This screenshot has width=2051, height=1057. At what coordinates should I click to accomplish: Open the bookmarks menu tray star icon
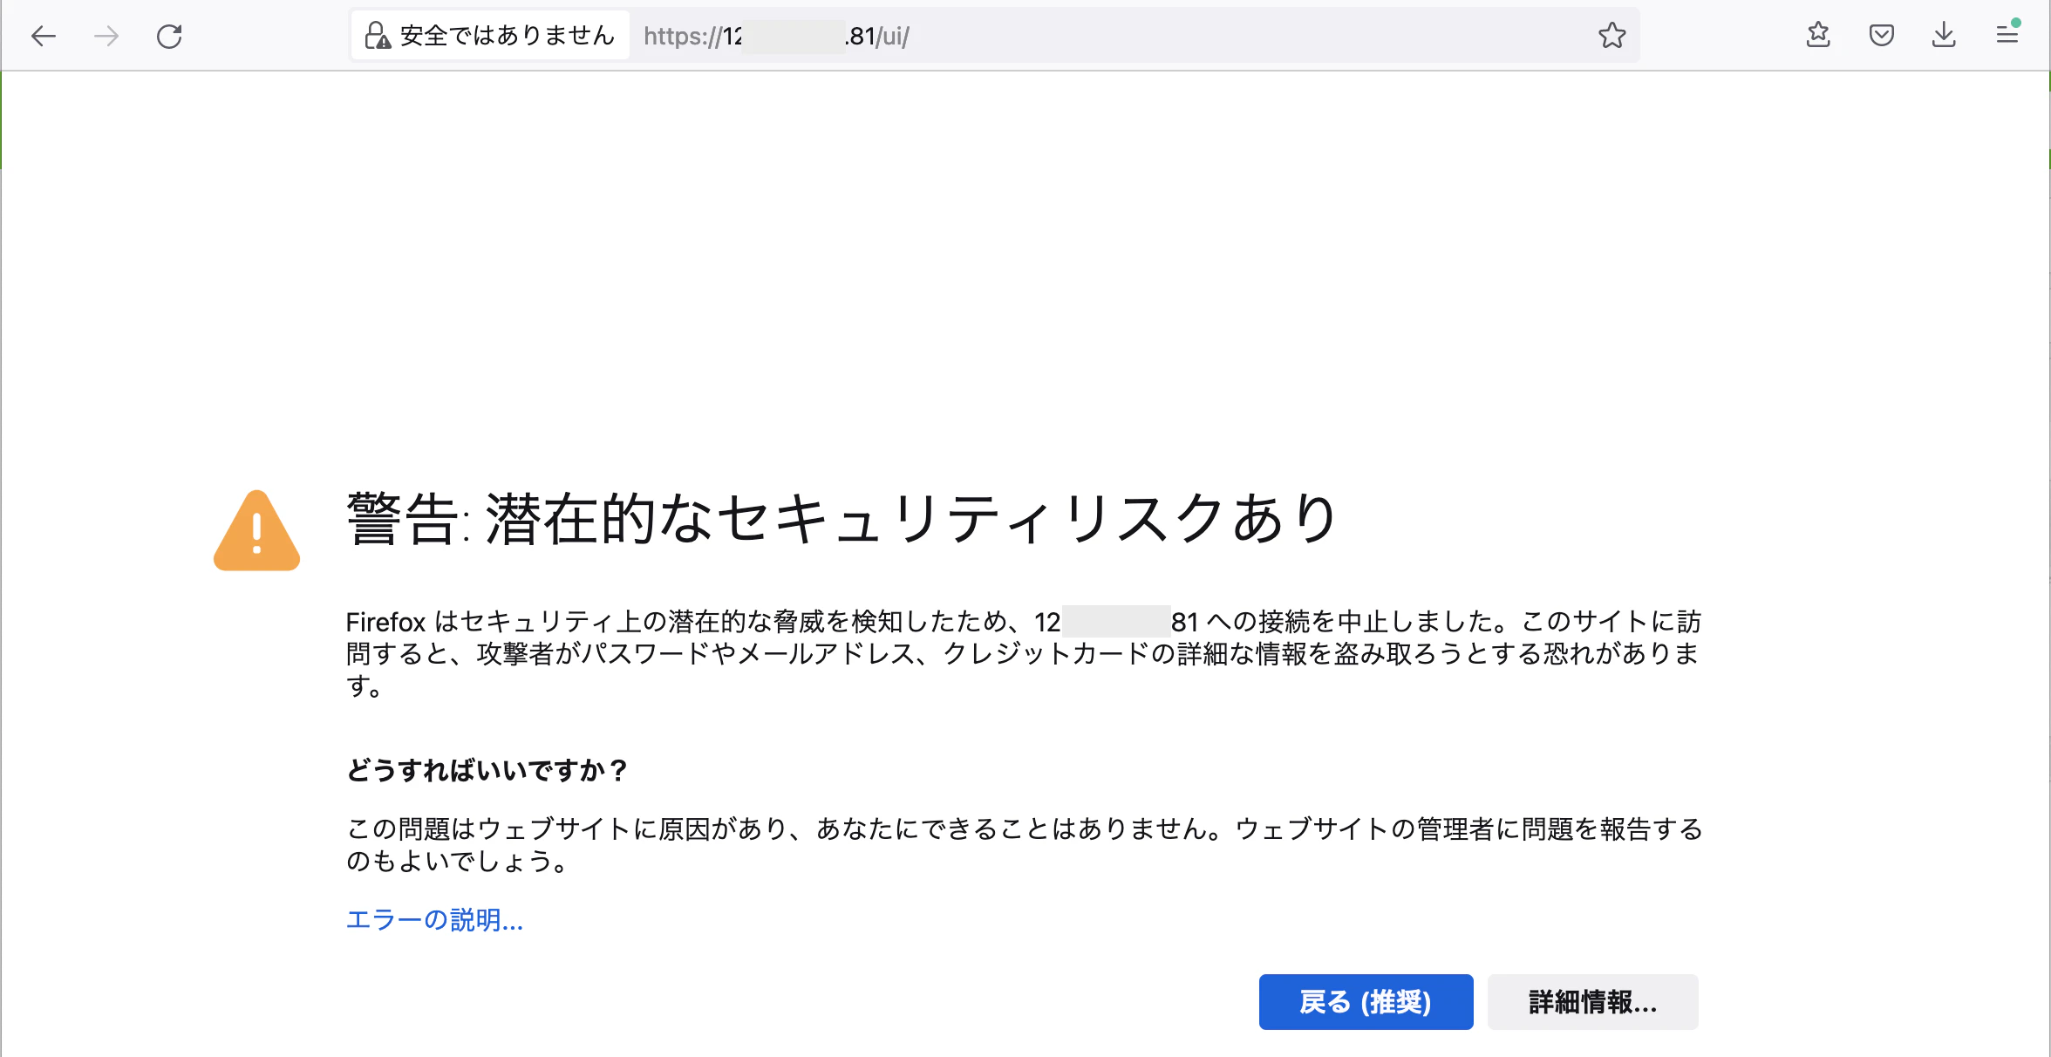click(1818, 35)
